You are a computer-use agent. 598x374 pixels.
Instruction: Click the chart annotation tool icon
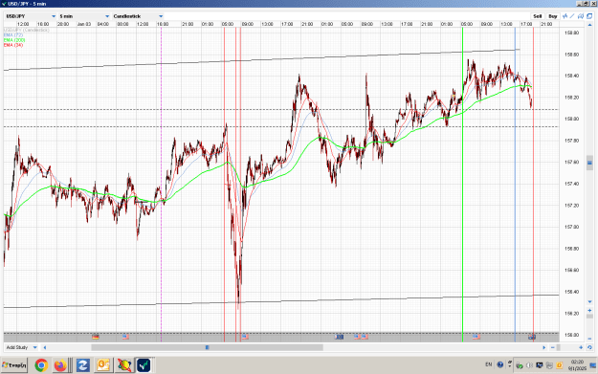581,16
